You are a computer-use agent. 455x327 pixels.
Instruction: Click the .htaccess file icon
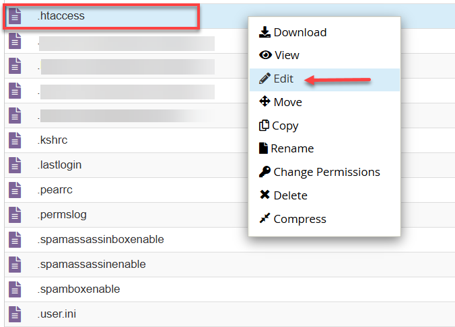pyautogui.click(x=15, y=16)
